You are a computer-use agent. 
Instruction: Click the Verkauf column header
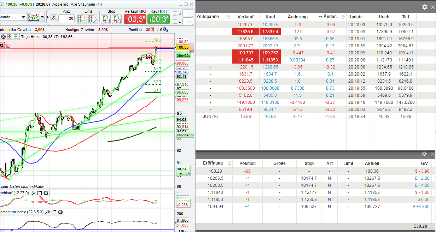245,17
